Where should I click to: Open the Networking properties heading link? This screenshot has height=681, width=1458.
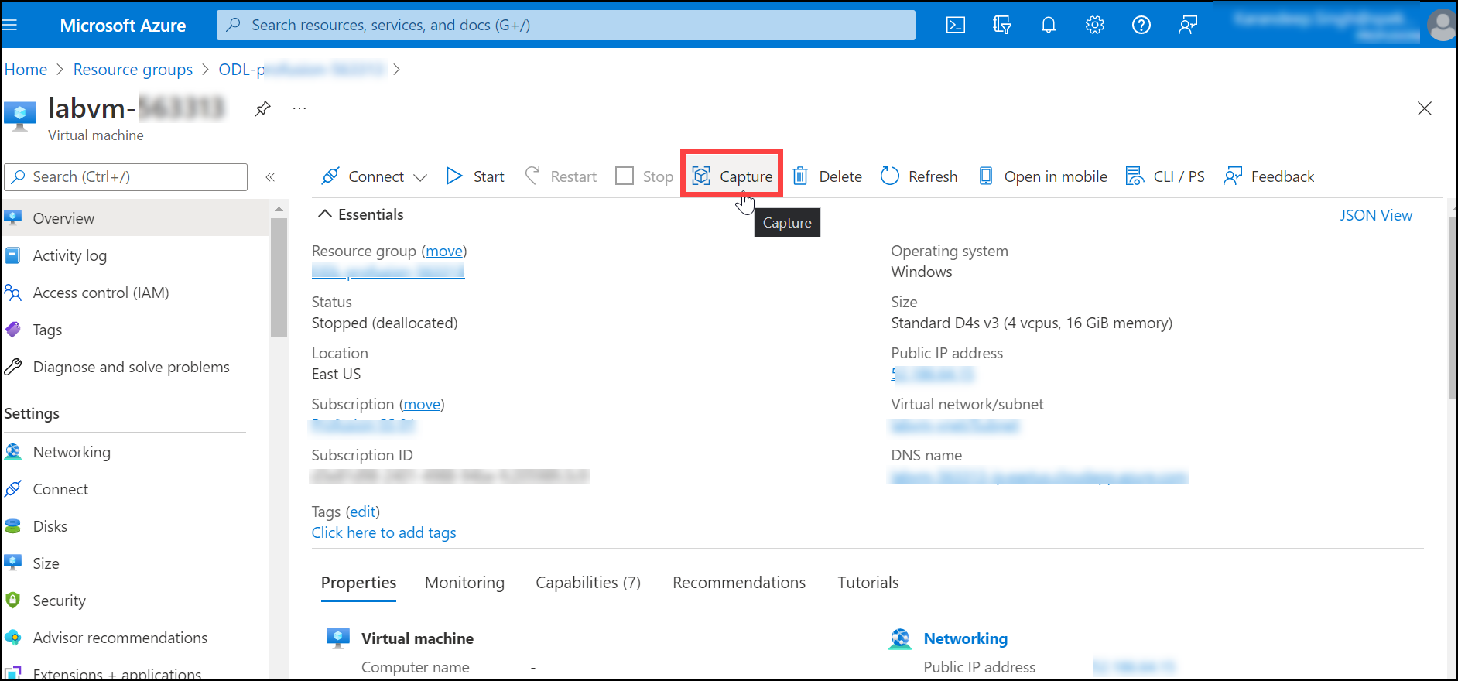(966, 638)
